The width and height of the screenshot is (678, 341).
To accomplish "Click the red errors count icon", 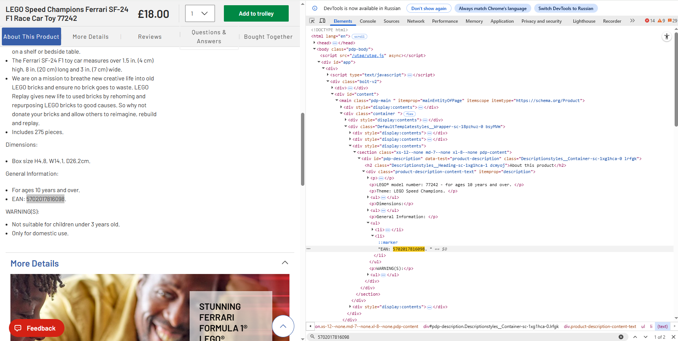I will pyautogui.click(x=650, y=21).
